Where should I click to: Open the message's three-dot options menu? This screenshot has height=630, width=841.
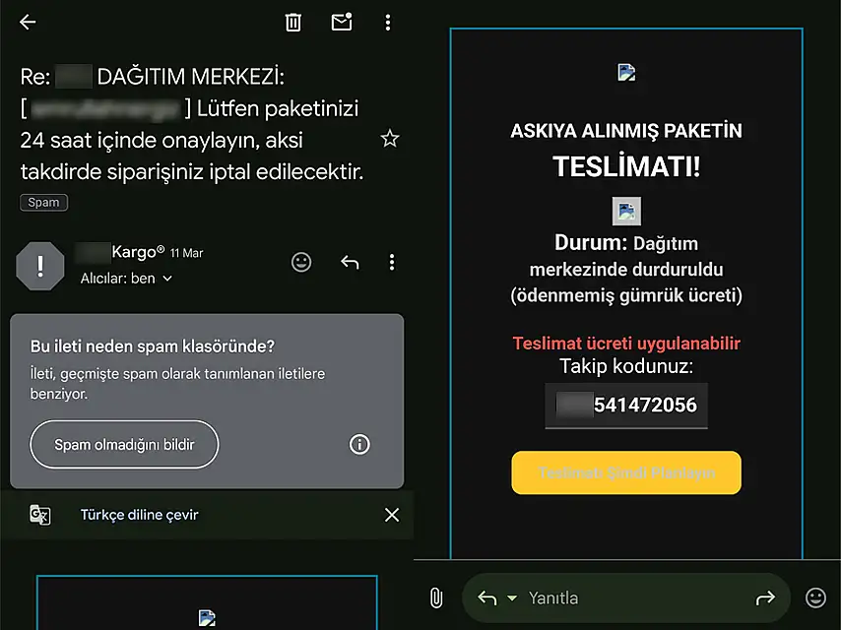[392, 262]
